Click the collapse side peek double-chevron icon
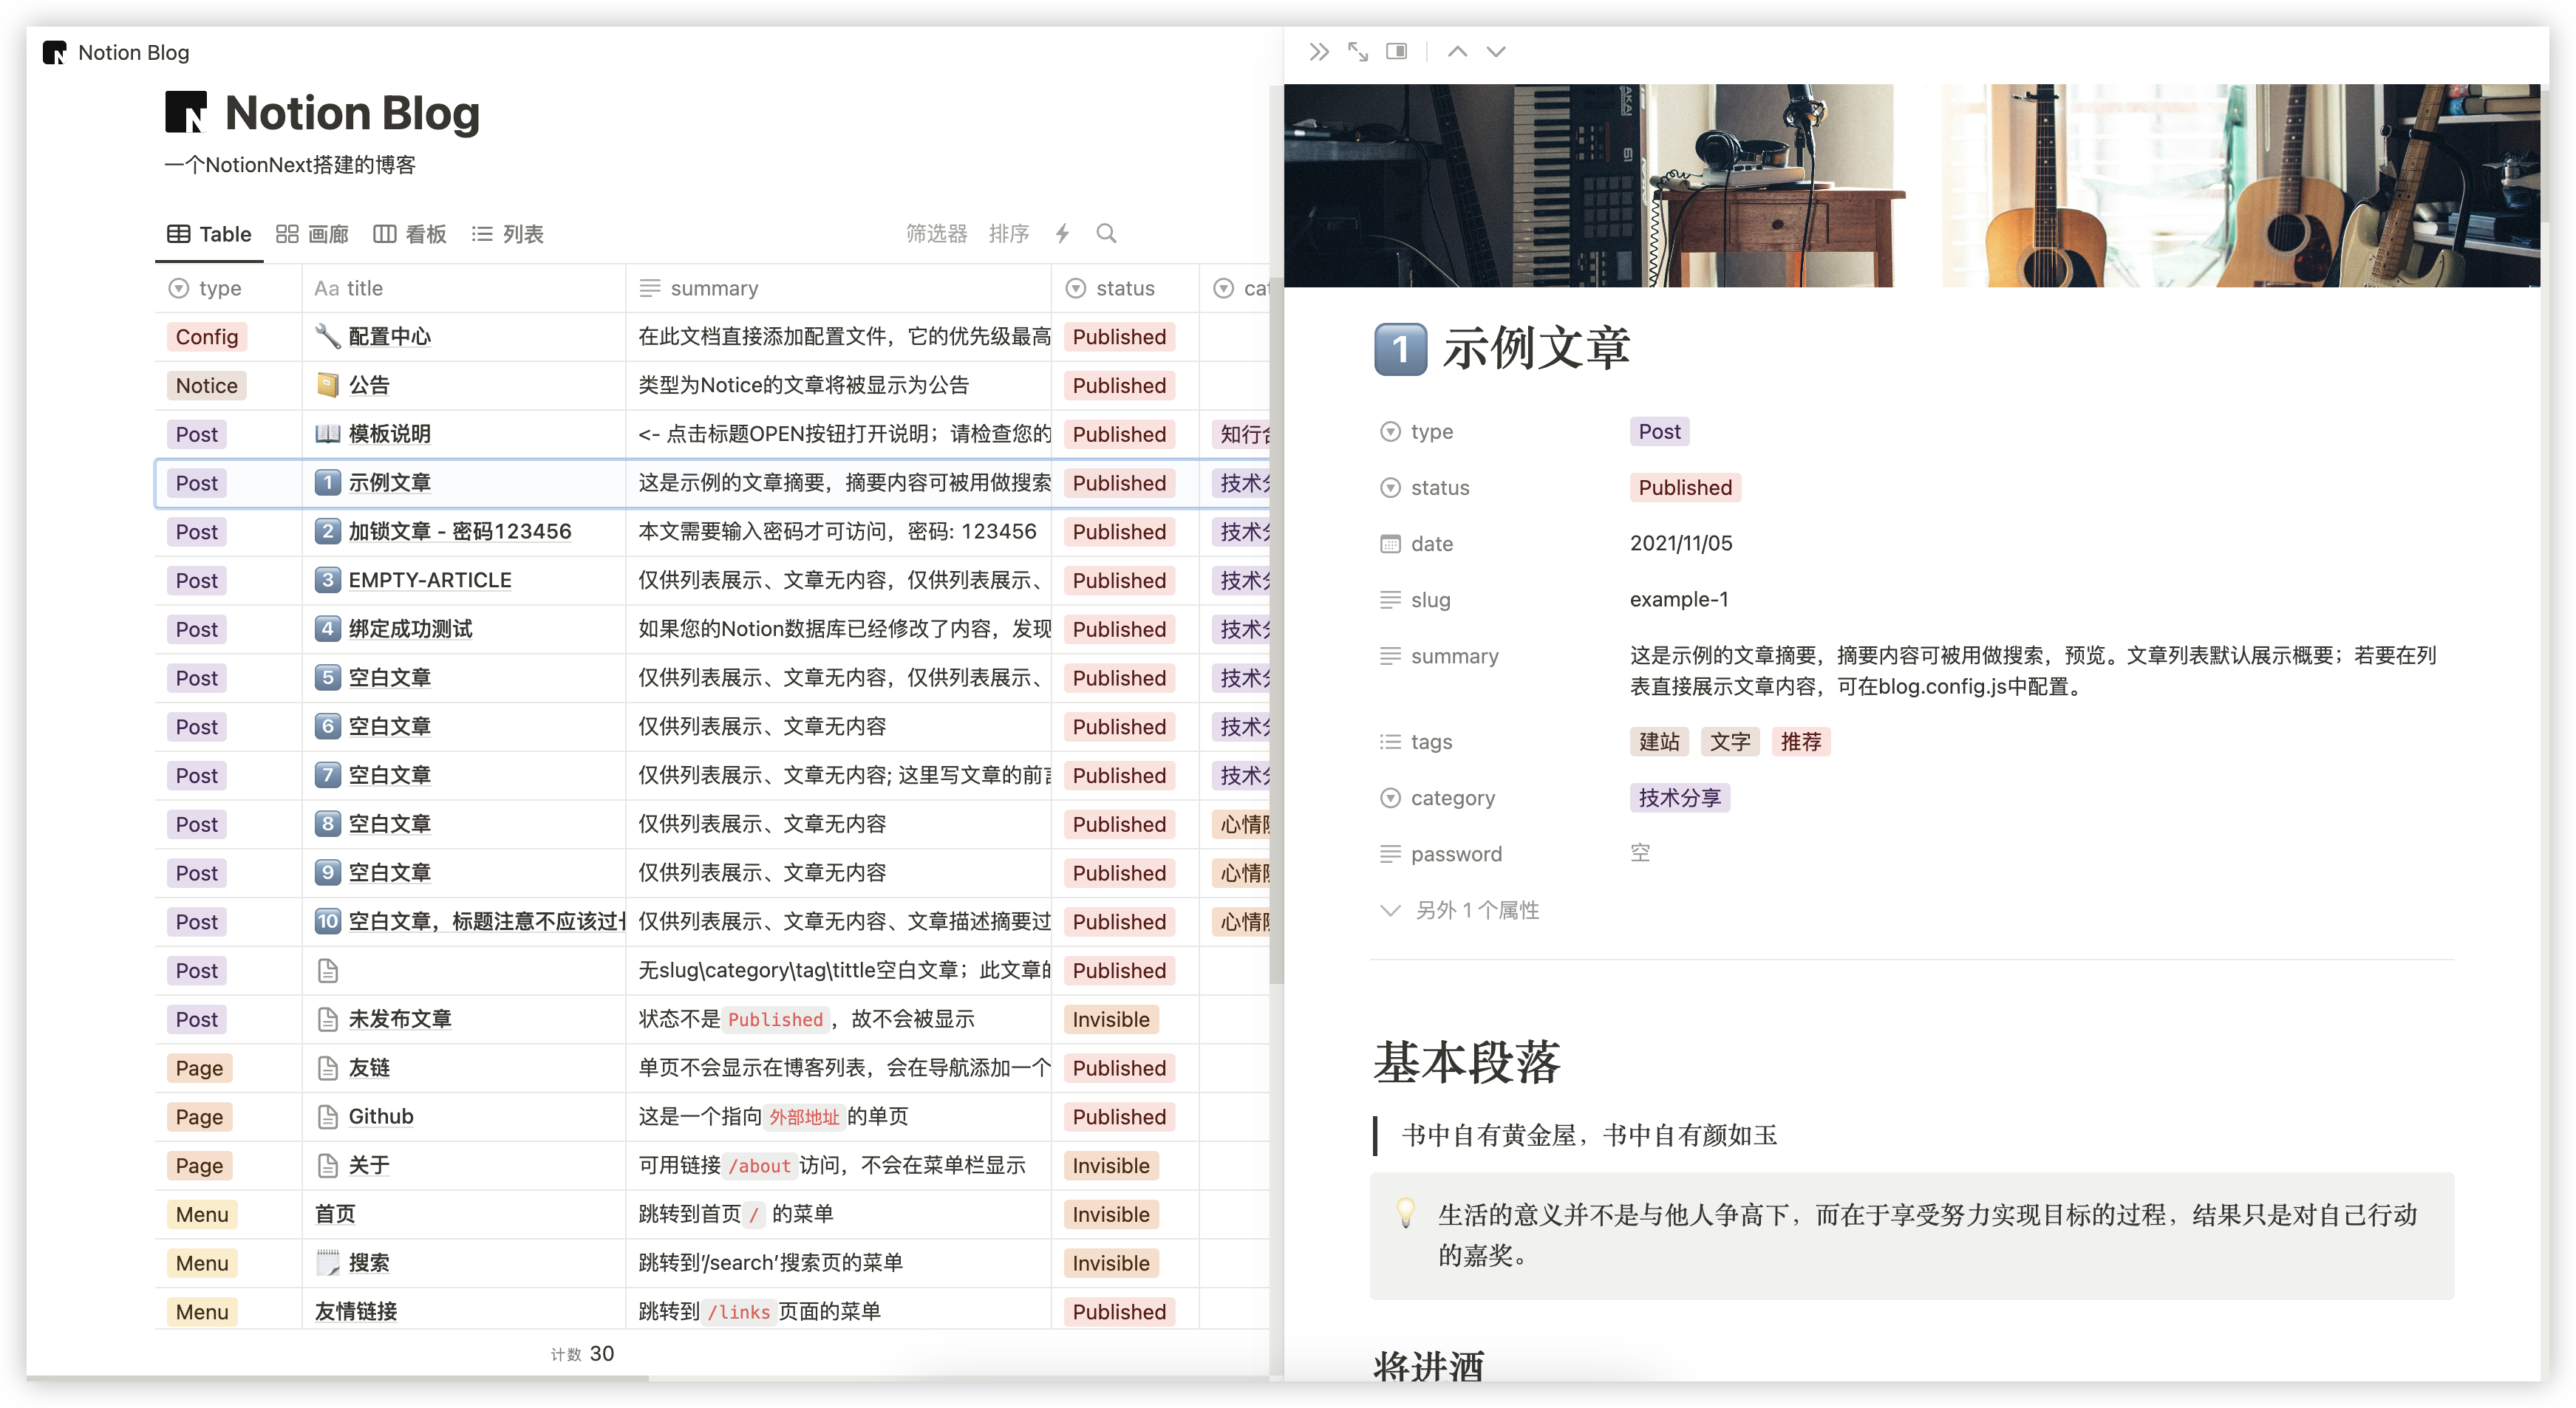 [x=1319, y=52]
